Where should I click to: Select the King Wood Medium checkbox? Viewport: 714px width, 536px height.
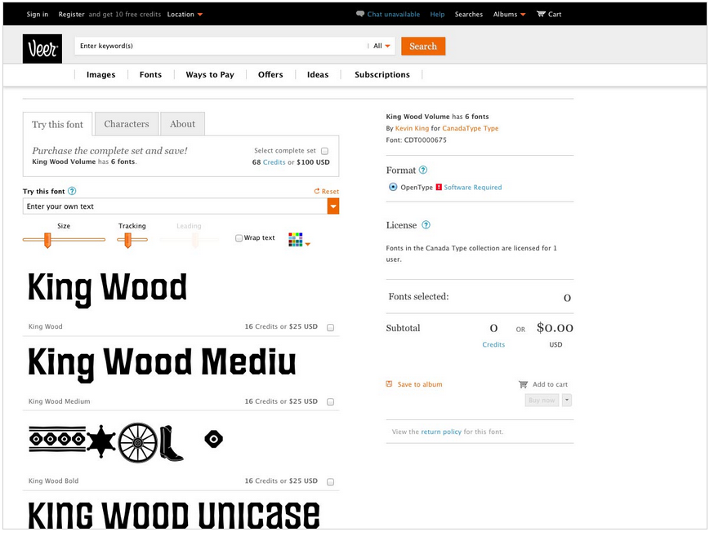(331, 402)
